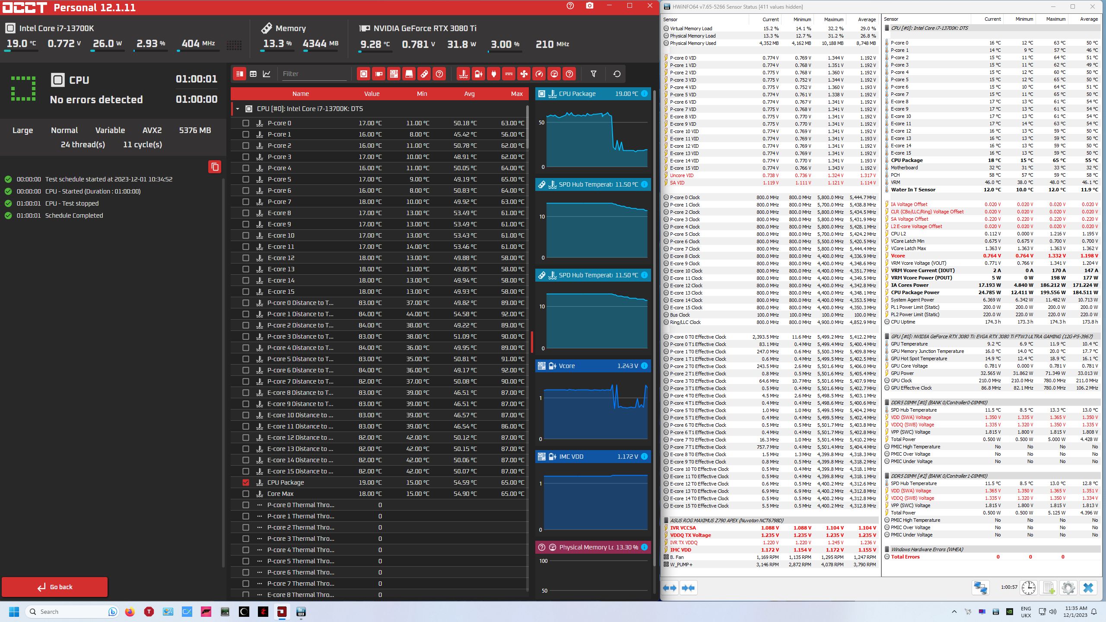Toggle the power plug sensor type filter in OCCT
Image resolution: width=1106 pixels, height=622 pixels.
click(494, 74)
